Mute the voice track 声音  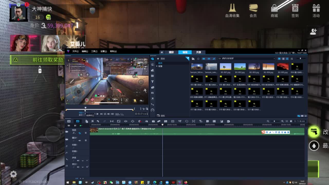[78, 161]
